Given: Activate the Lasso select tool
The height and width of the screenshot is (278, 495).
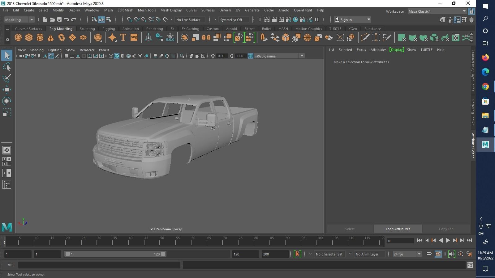Looking at the screenshot, I should coord(7,67).
